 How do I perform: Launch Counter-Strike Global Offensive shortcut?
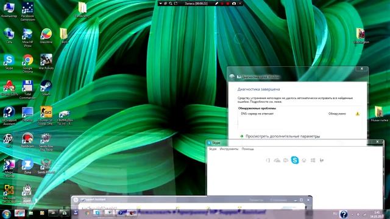[x=46, y=115]
